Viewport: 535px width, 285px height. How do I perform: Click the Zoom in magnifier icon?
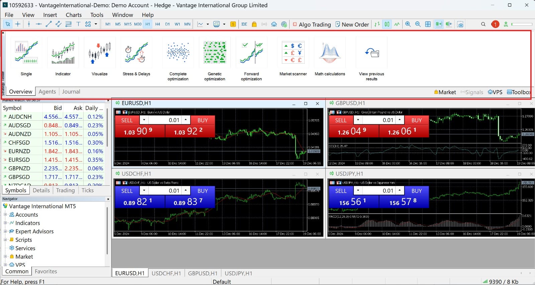408,24
